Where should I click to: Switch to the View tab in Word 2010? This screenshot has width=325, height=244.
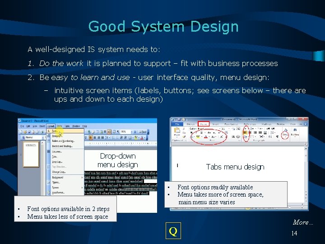pyautogui.click(x=293, y=124)
